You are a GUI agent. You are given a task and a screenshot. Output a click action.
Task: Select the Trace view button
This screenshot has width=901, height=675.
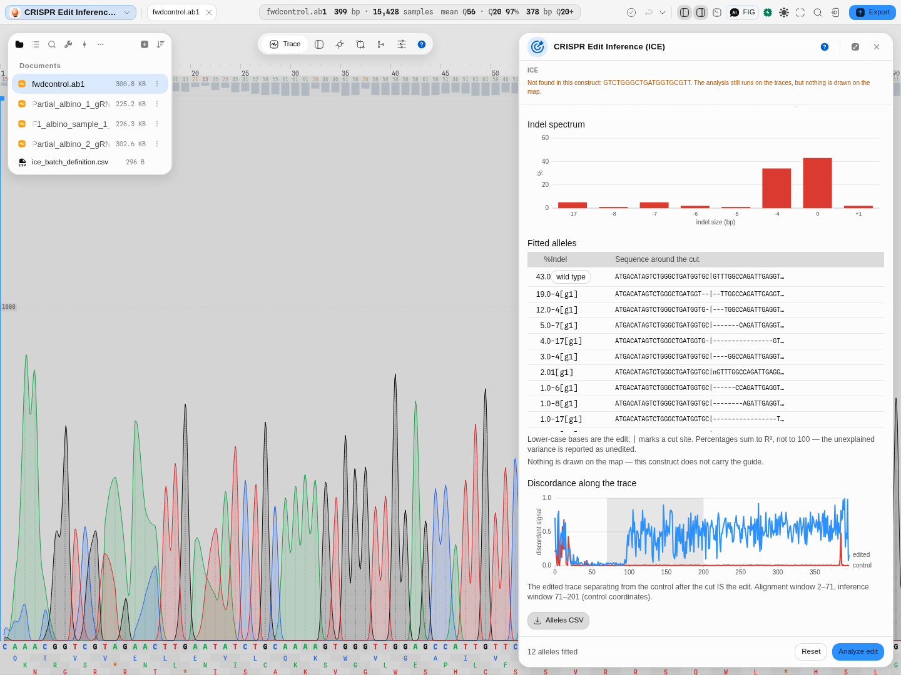(285, 44)
